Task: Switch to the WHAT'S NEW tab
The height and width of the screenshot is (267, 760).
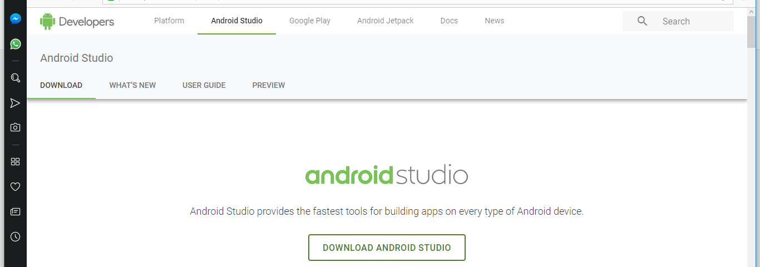Action: [132, 85]
